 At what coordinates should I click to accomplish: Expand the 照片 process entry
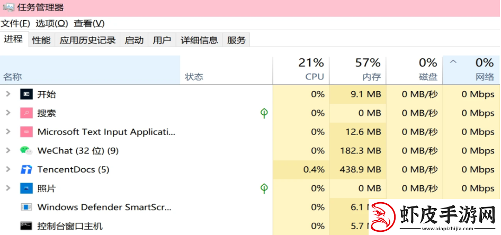pyautogui.click(x=8, y=188)
